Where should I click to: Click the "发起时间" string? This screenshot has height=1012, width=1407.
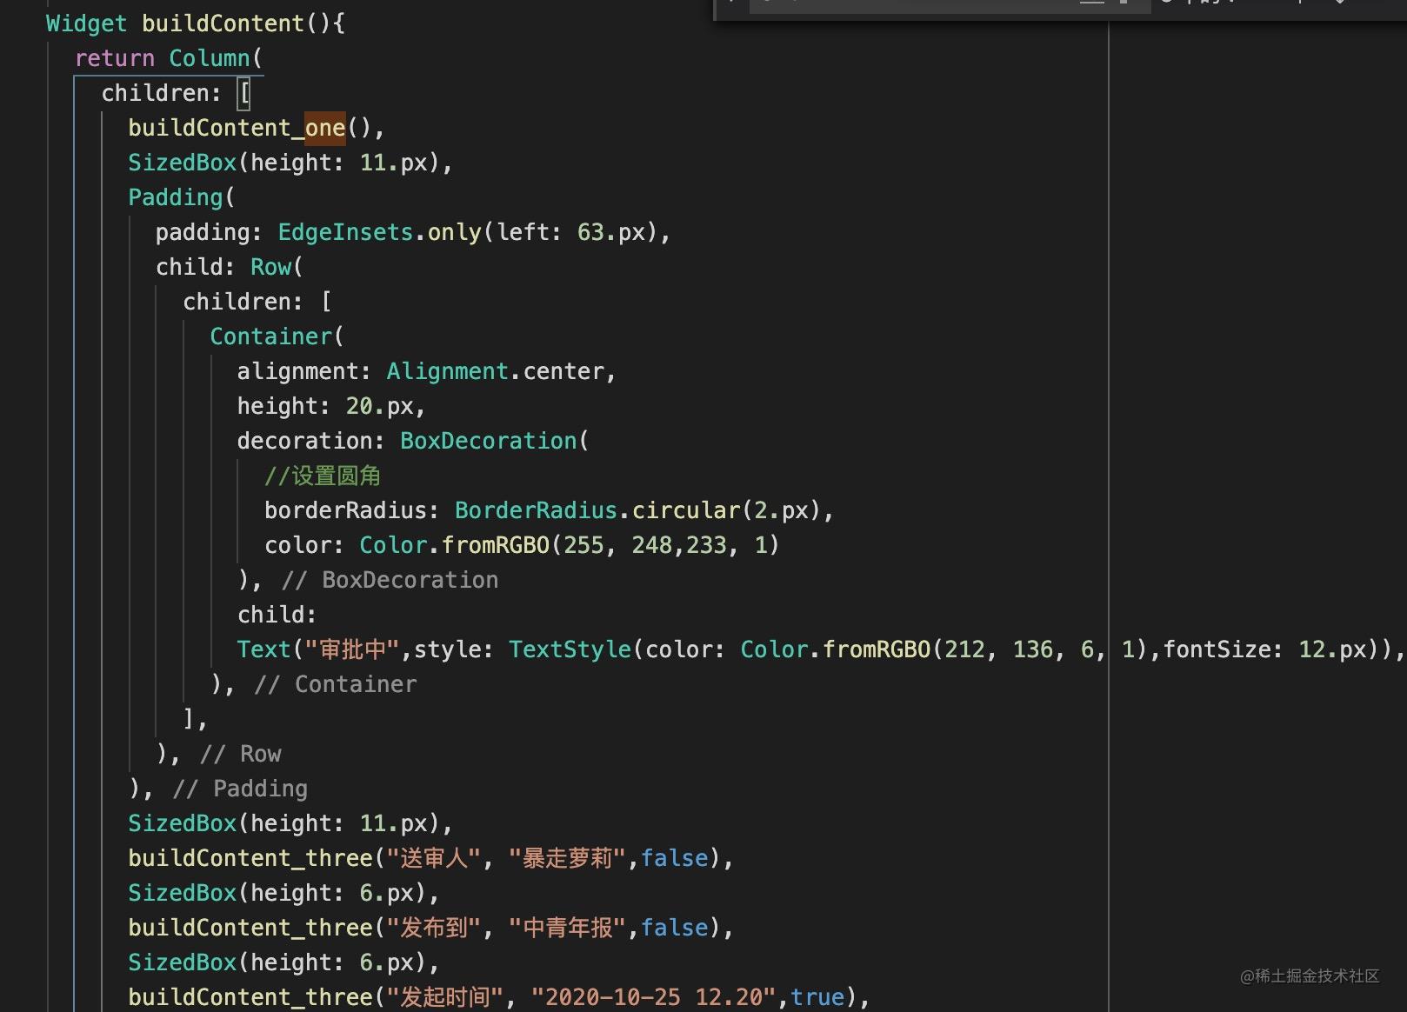(445, 996)
